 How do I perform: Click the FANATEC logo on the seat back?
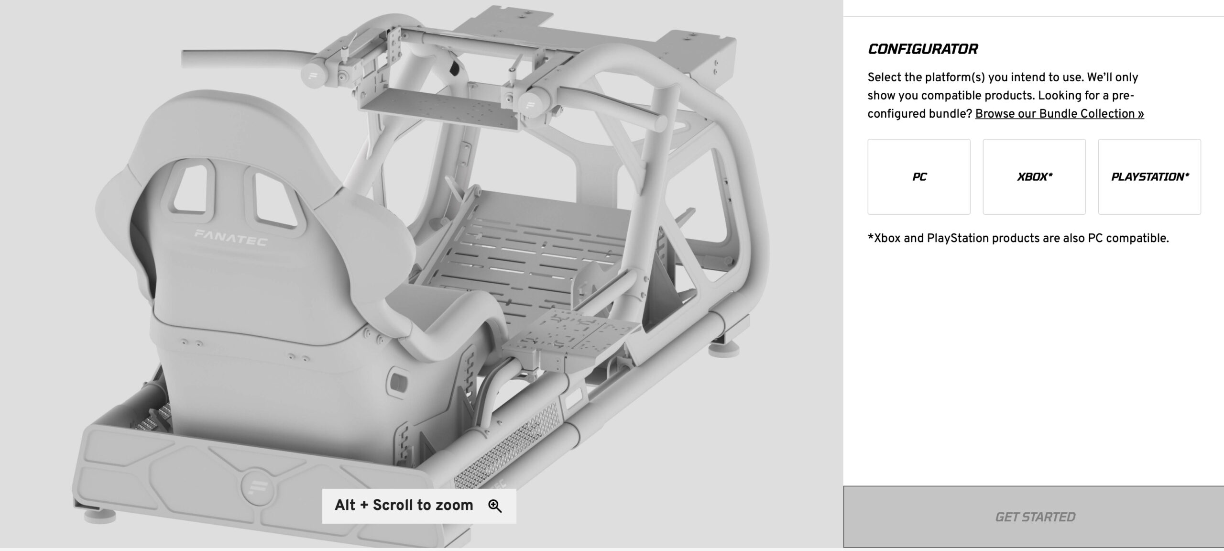coord(230,238)
